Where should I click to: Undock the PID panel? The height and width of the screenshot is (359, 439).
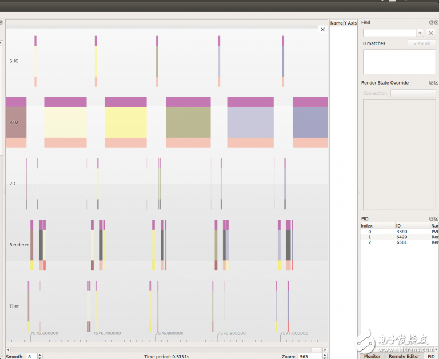click(431, 219)
